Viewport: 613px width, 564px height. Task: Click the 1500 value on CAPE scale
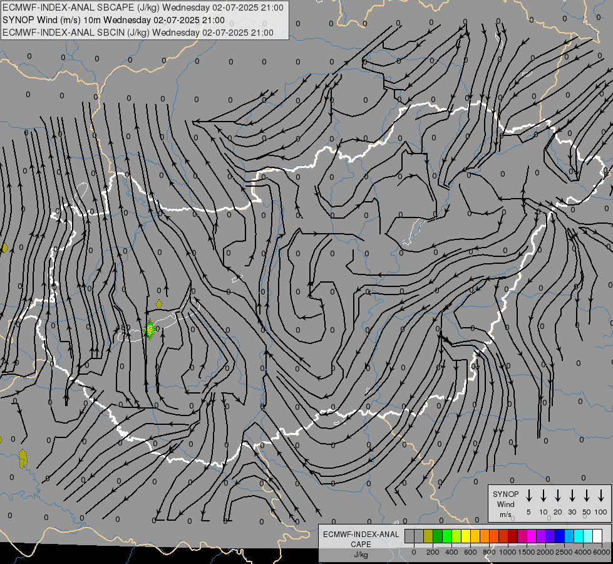click(527, 552)
